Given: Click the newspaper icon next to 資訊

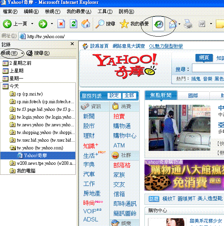Looking at the screenshot, I should click(85, 106).
